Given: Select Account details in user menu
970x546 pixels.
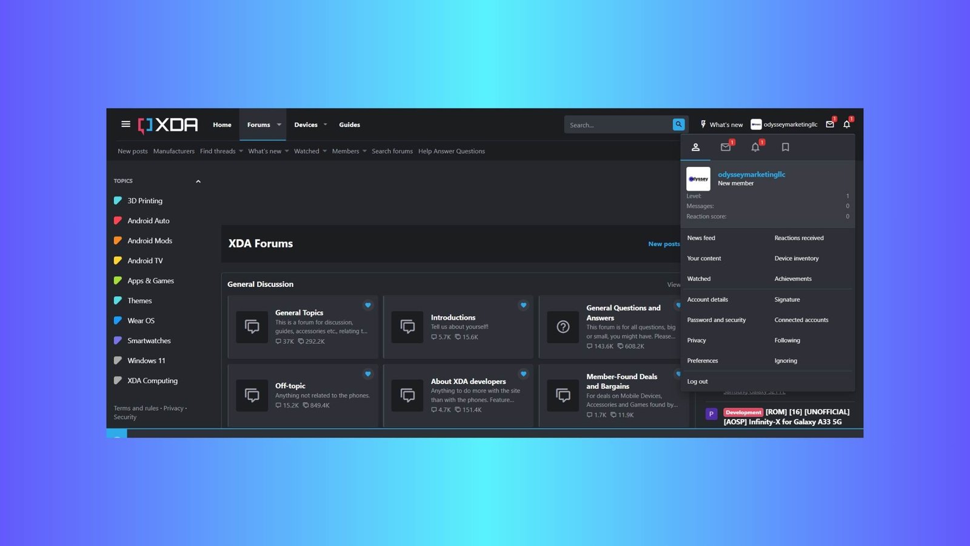Looking at the screenshot, I should coord(707,300).
